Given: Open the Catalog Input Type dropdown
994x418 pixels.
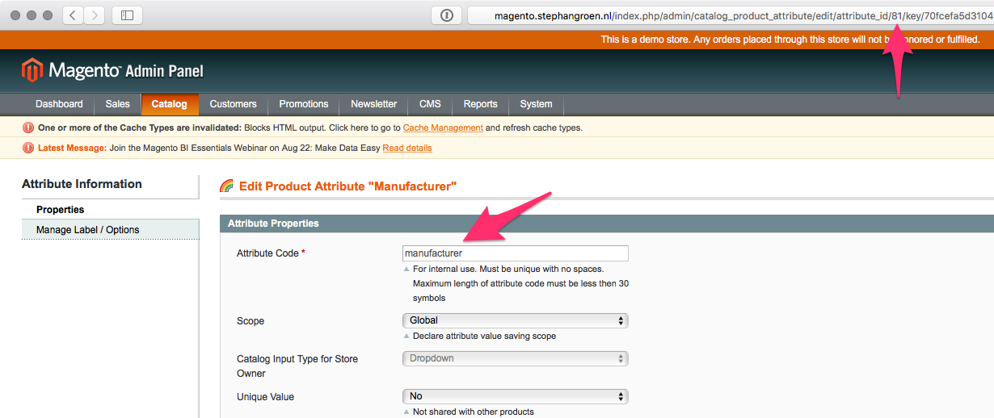Looking at the screenshot, I should (x=515, y=358).
